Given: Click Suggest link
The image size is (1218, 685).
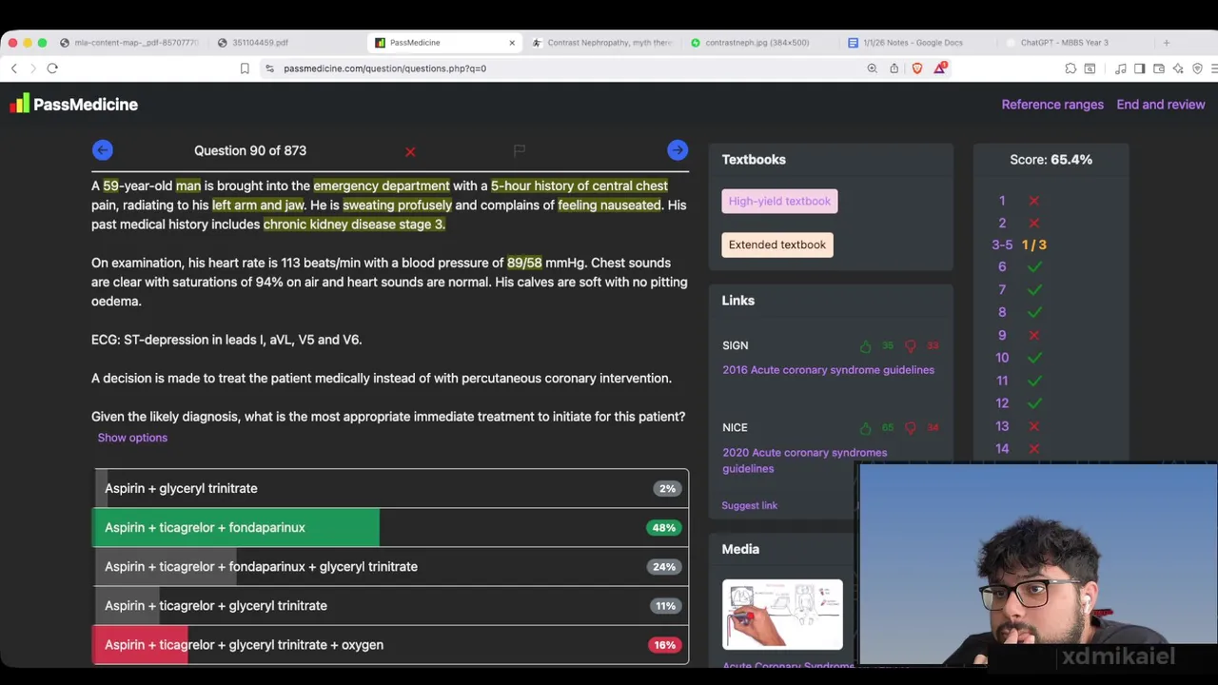Looking at the screenshot, I should click(x=750, y=505).
